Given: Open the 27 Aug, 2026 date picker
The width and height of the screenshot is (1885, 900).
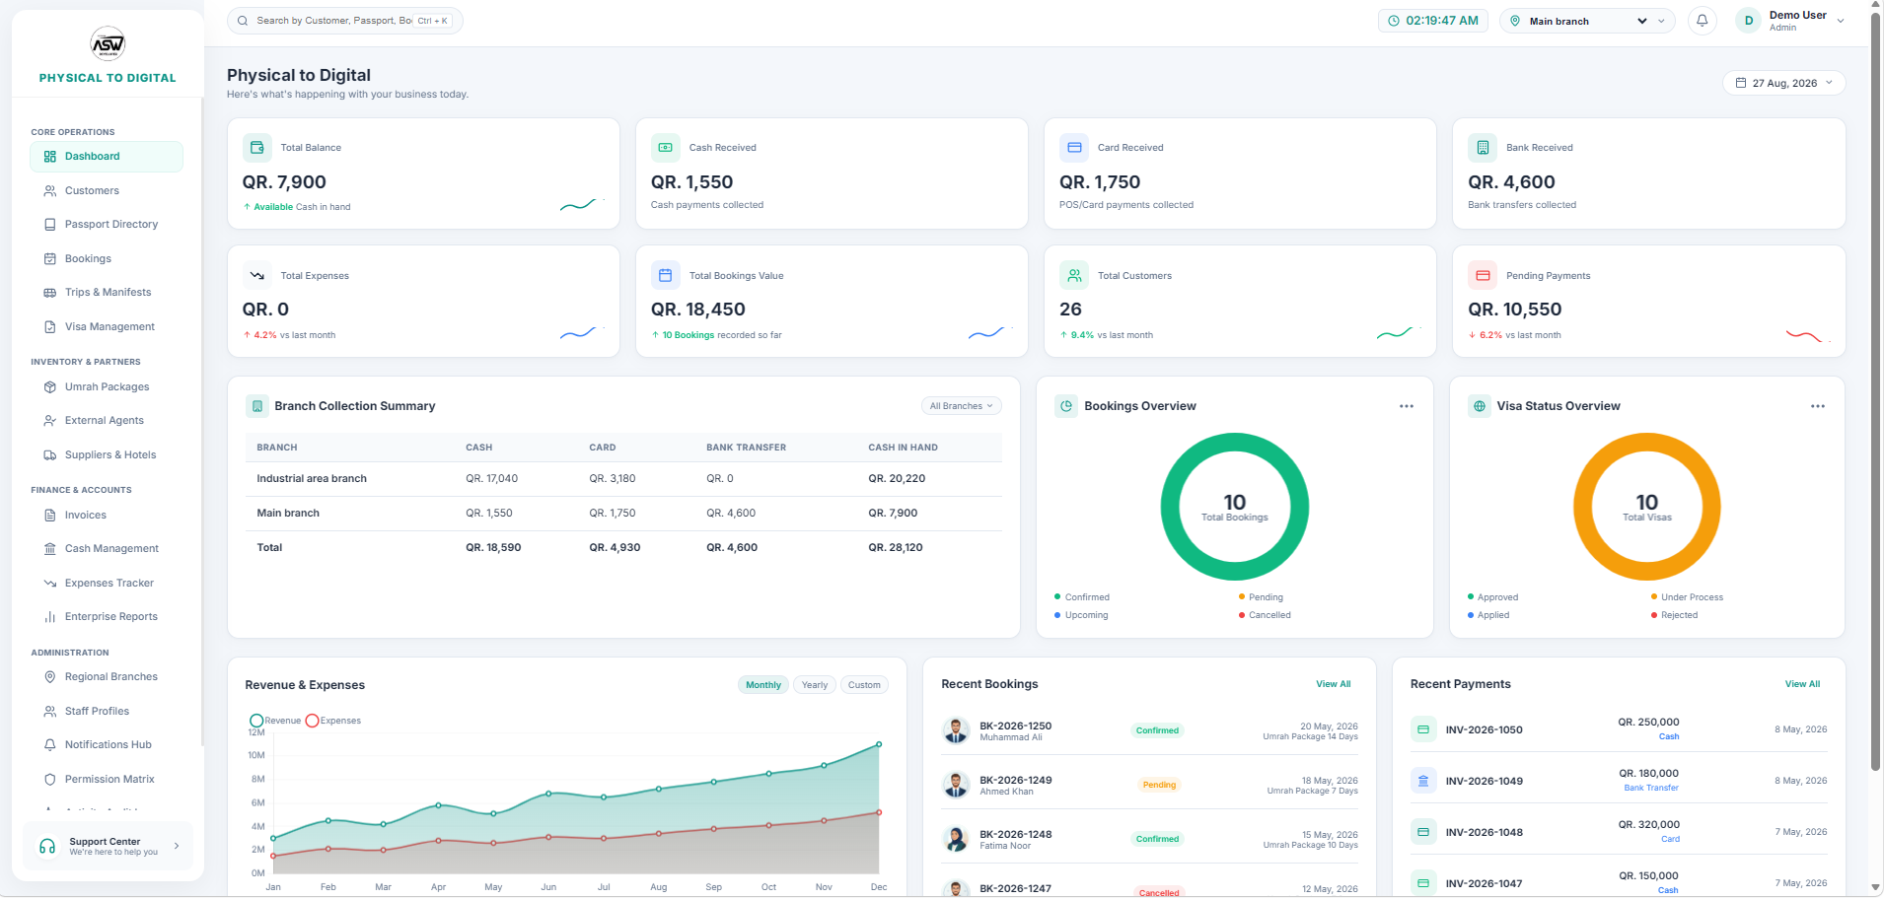Looking at the screenshot, I should coord(1784,84).
